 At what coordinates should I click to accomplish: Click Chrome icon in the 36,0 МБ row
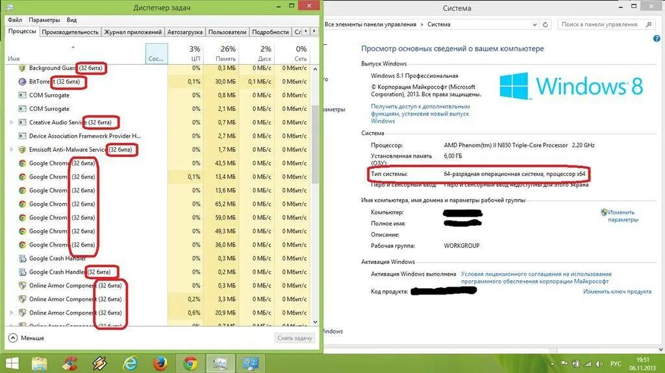(23, 245)
